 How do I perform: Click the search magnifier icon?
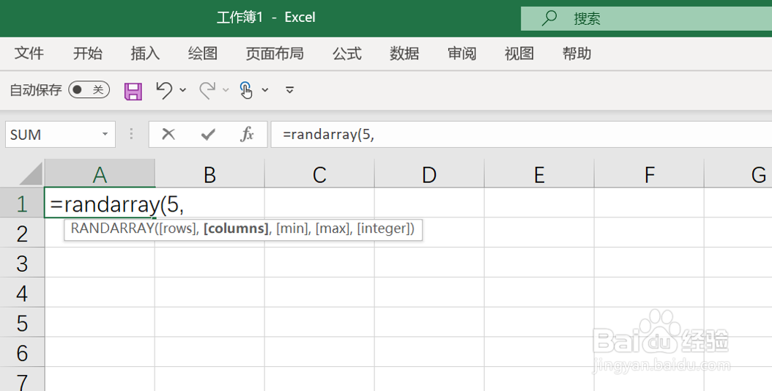pyautogui.click(x=549, y=18)
